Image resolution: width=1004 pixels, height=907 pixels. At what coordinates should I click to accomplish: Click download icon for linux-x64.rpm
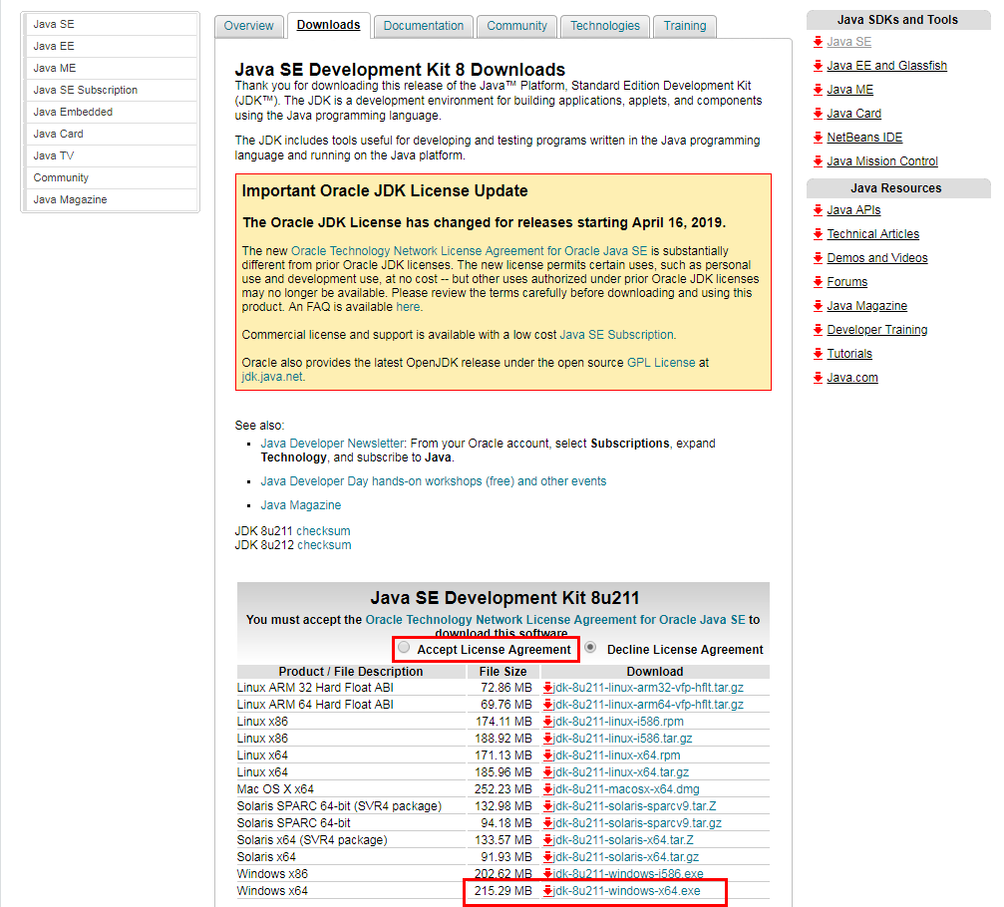coord(548,756)
